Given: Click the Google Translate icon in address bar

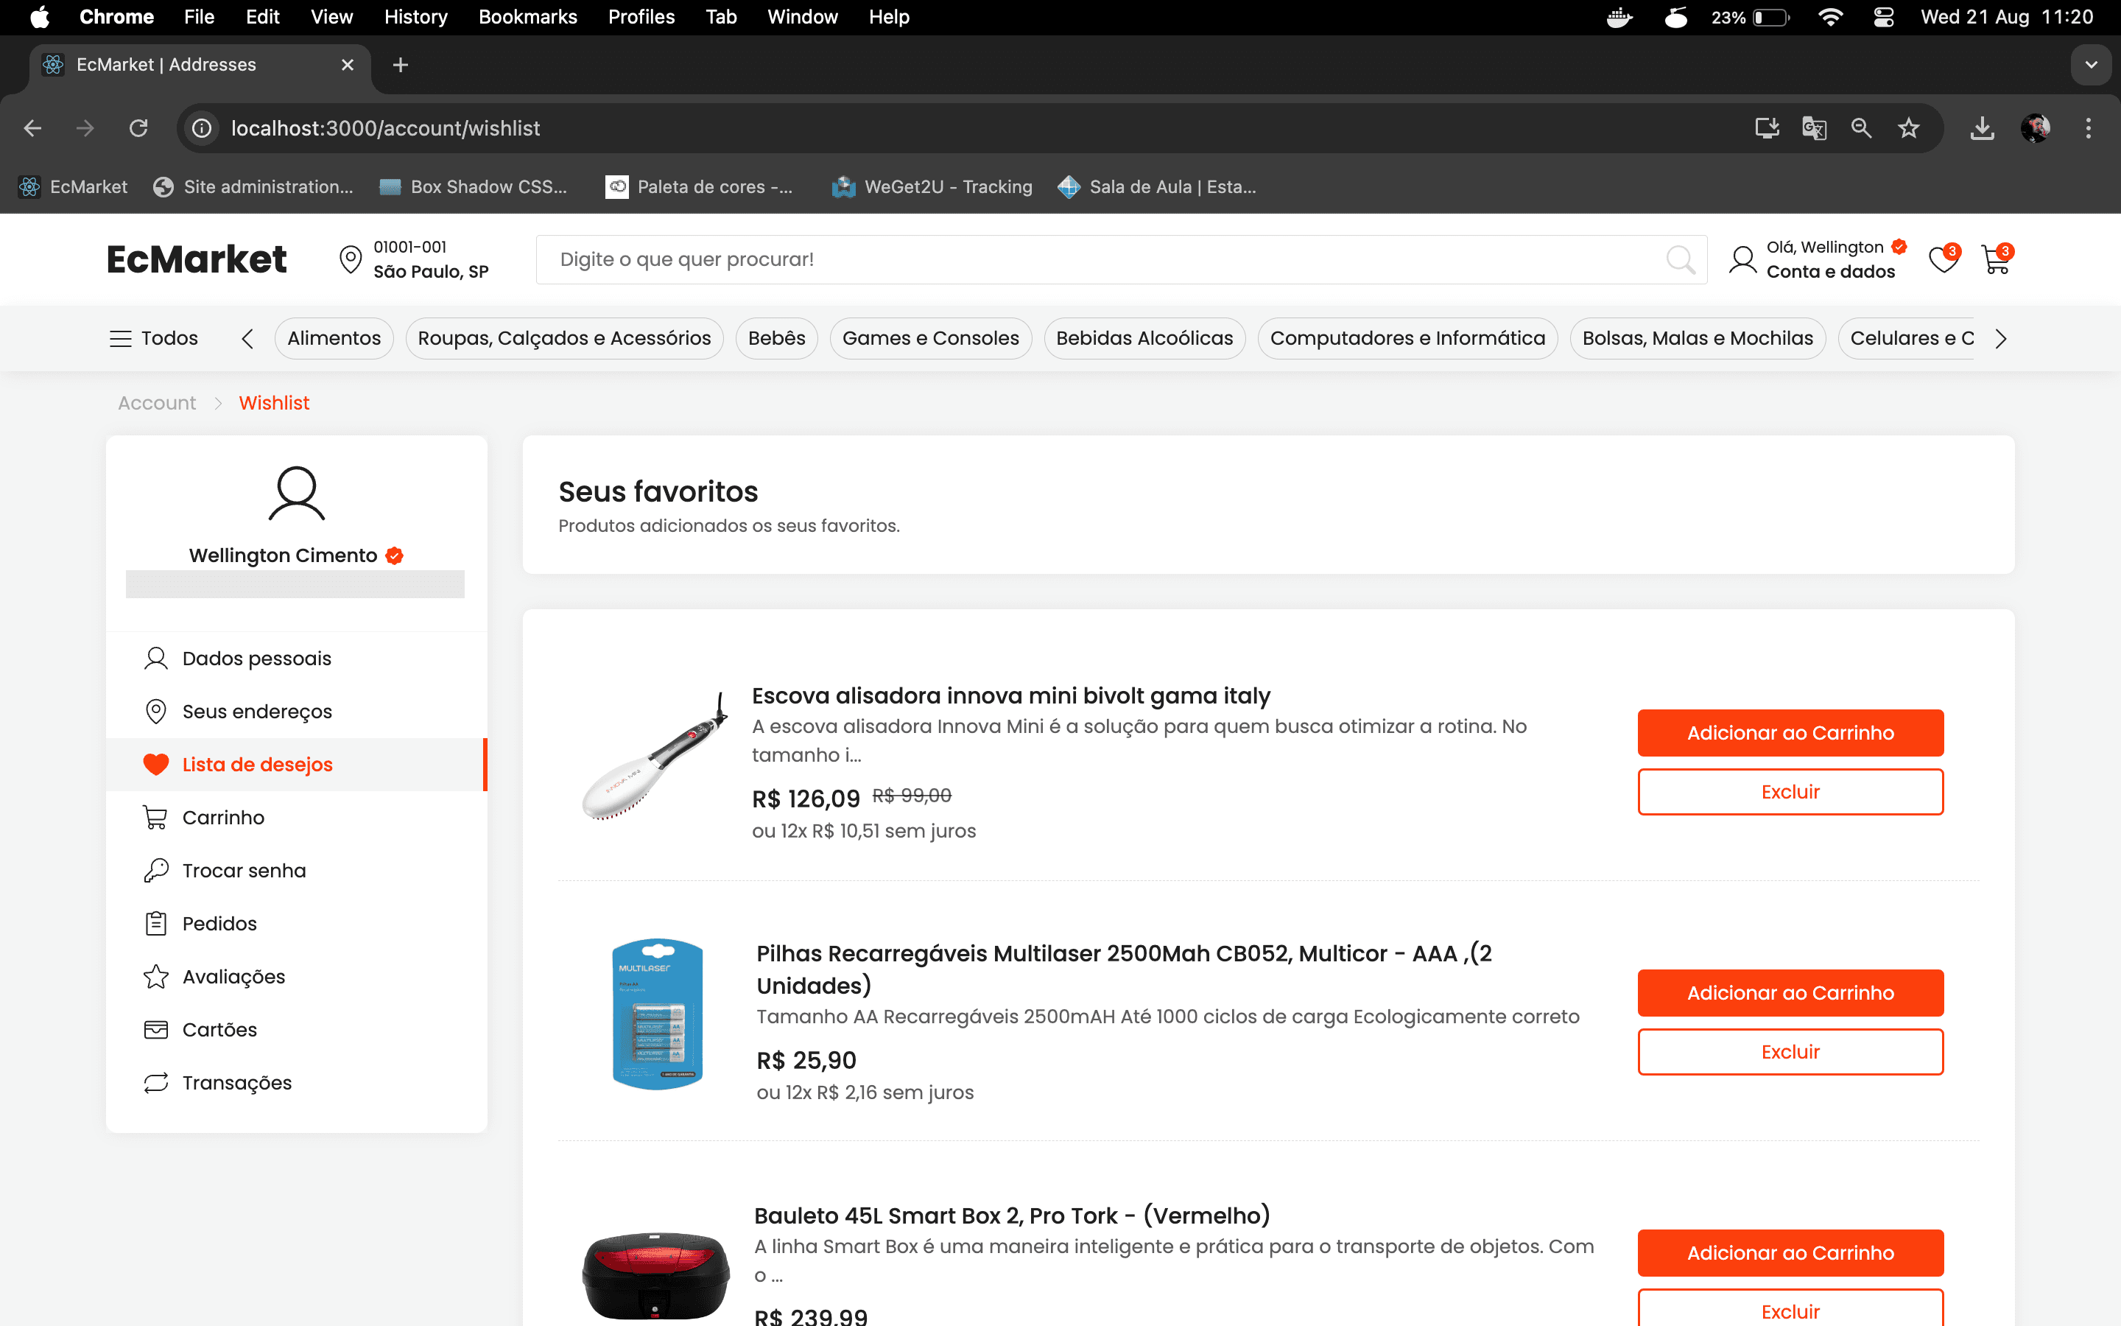Looking at the screenshot, I should [1814, 129].
